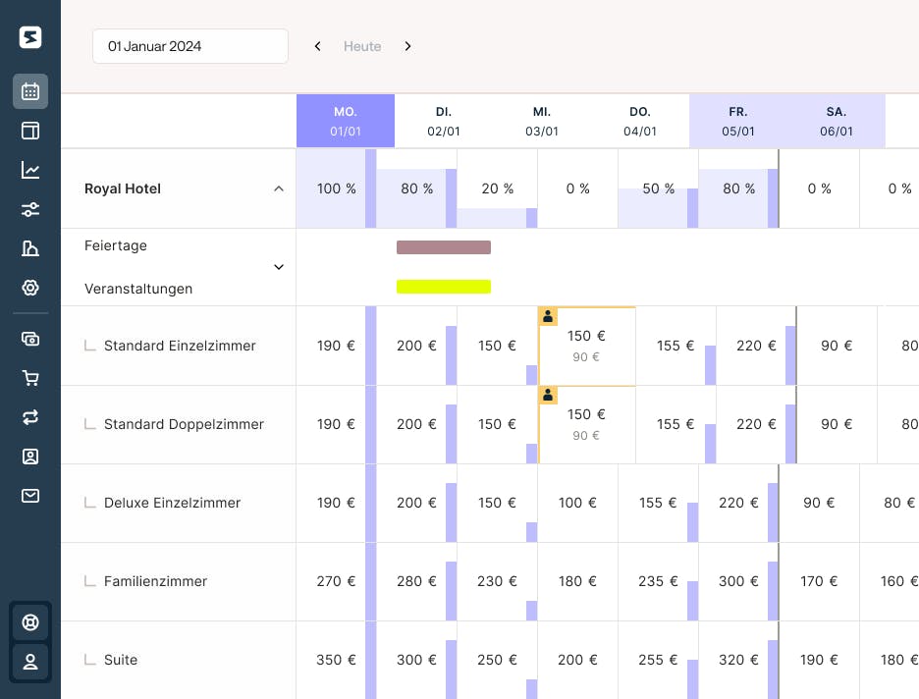Go to next week with right arrow
The height and width of the screenshot is (699, 919).
[x=407, y=46]
